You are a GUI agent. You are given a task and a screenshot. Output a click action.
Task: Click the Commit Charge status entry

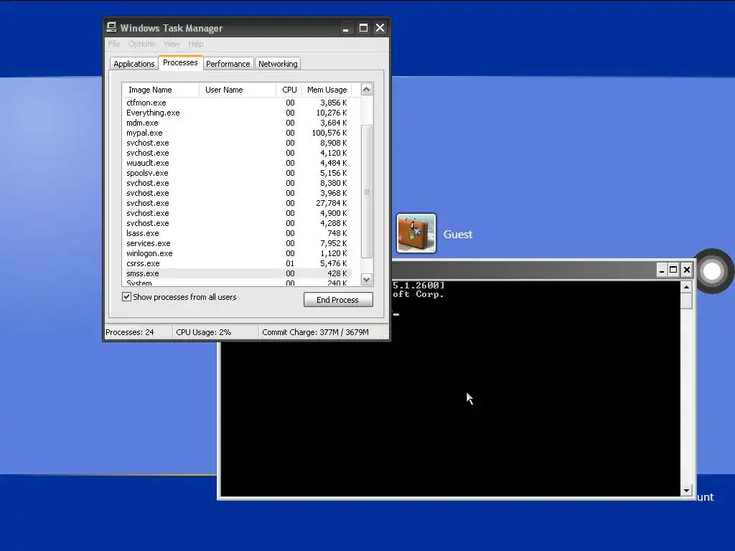316,332
